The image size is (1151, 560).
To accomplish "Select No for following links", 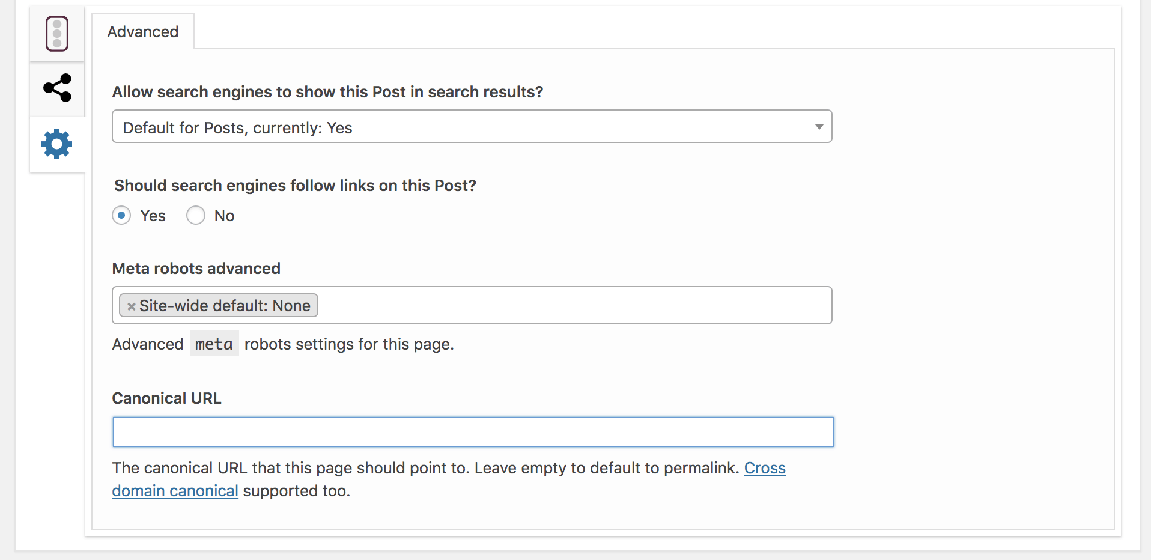I will click(x=196, y=215).
